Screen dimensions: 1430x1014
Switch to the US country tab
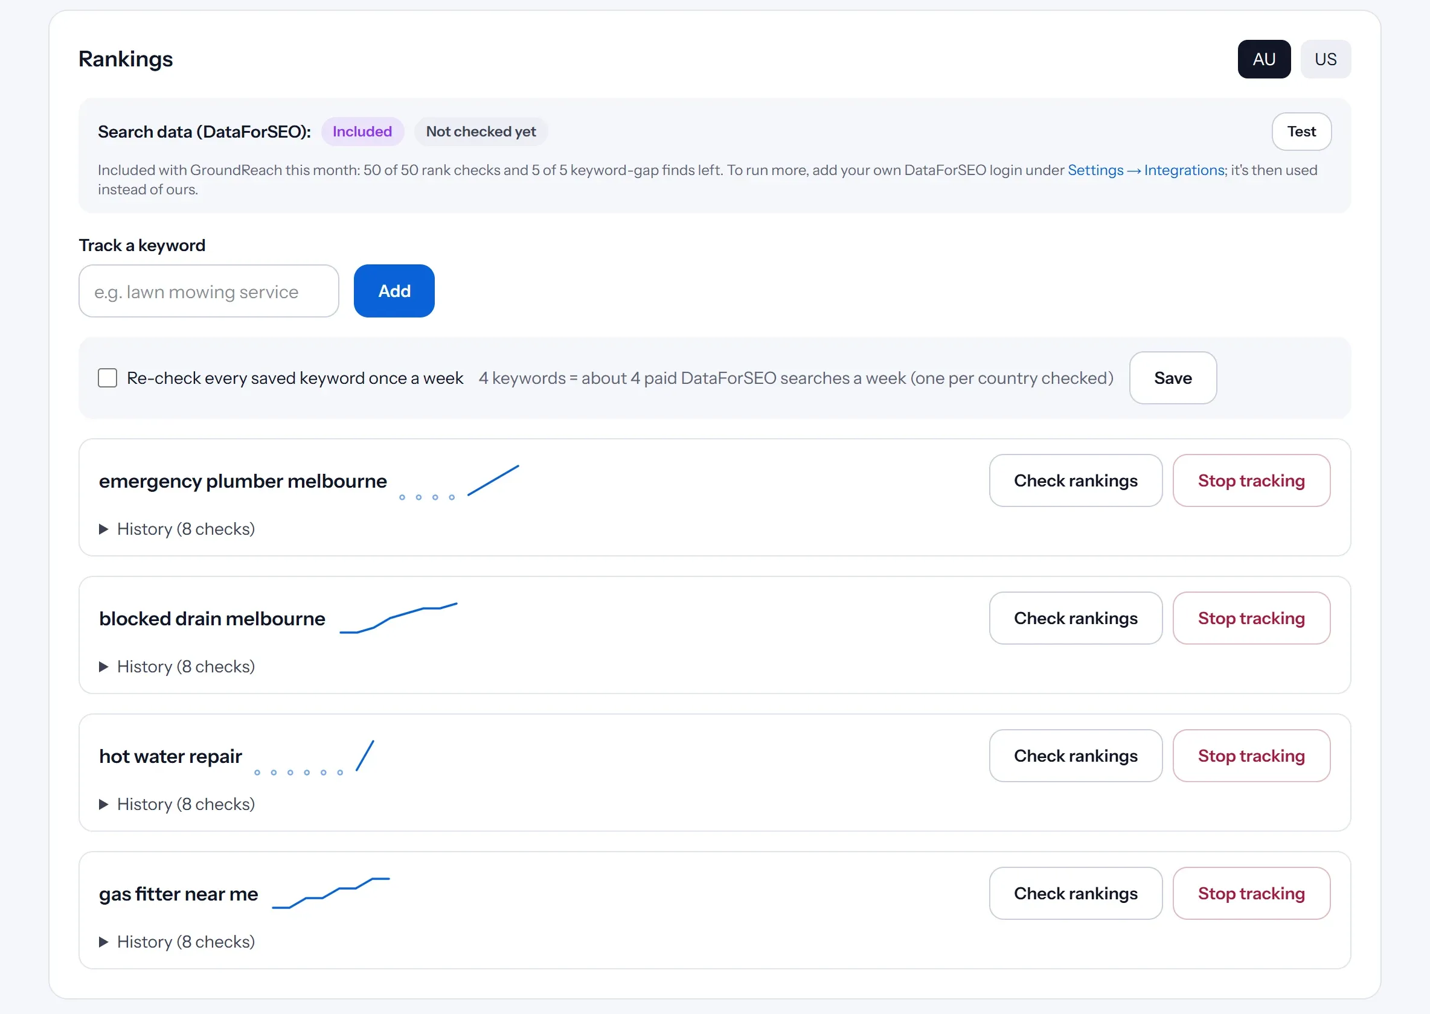[x=1325, y=59]
